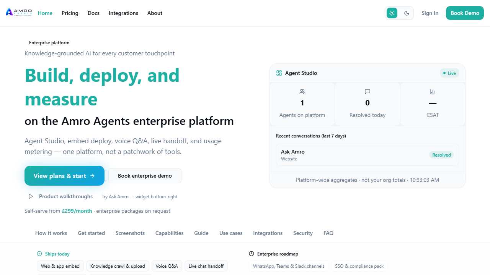This screenshot has height=275, width=490.
Task: Click the Web & app embed chip
Action: [x=60, y=266]
